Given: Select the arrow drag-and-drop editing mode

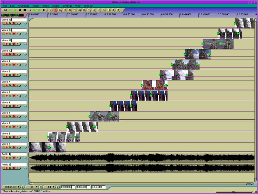Looking at the screenshot, I should [51, 10].
